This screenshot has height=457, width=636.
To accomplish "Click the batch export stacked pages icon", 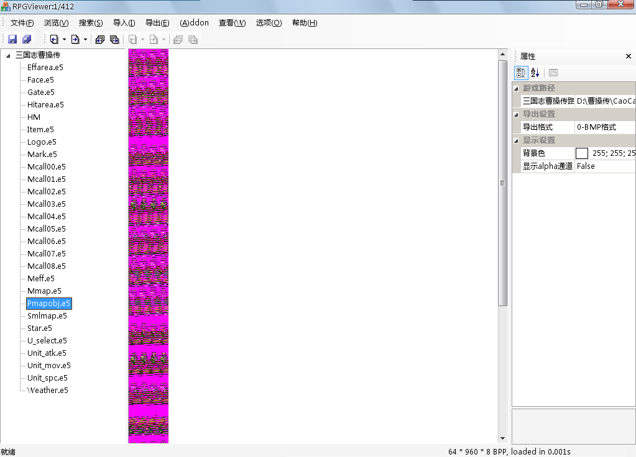I will [x=114, y=39].
